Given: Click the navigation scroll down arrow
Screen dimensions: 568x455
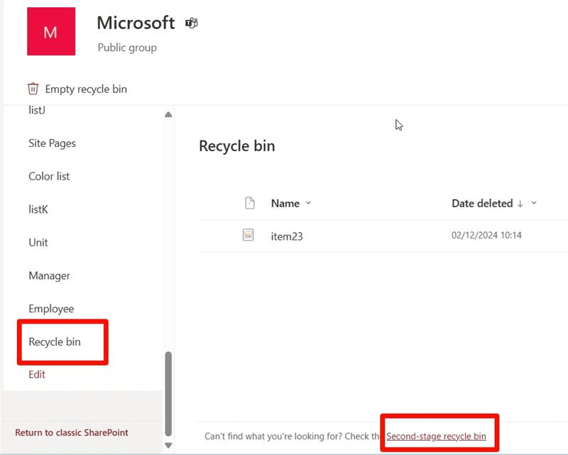Looking at the screenshot, I should [x=168, y=445].
